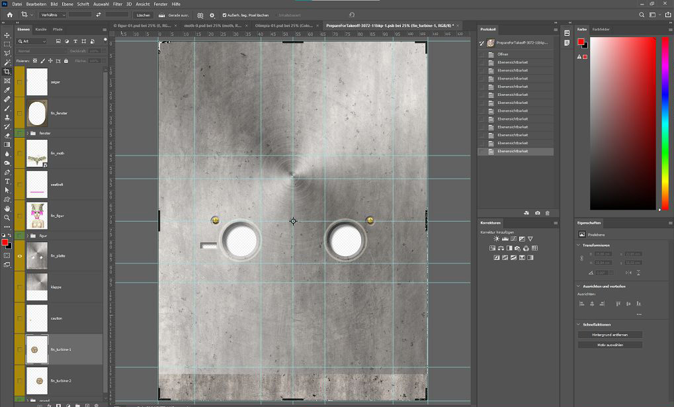Click the Löschen button in options bar
Screen dimensions: 674x407
click(143, 15)
